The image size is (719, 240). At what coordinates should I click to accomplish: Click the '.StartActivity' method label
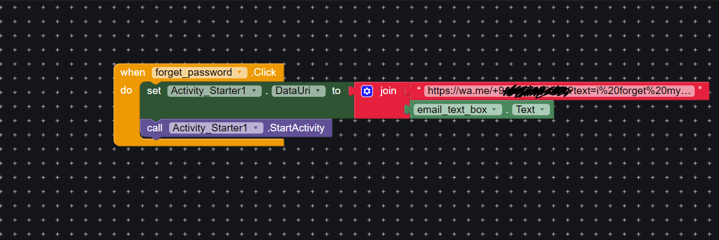[x=296, y=128]
